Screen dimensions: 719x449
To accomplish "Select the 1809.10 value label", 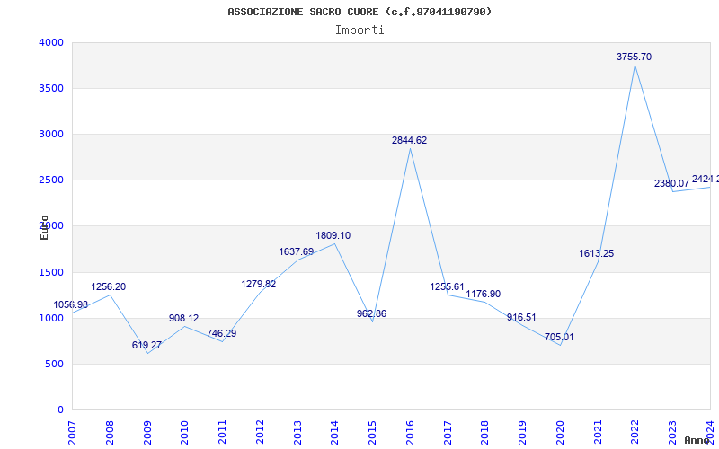I will point(333,235).
